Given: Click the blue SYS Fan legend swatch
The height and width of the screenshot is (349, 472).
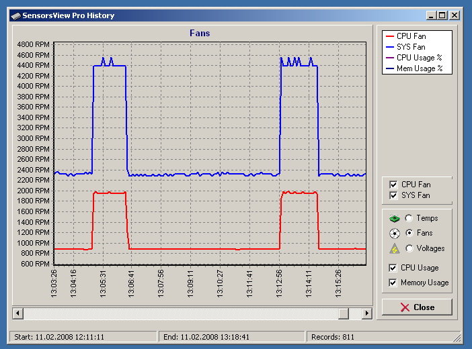Looking at the screenshot, I should click(390, 47).
